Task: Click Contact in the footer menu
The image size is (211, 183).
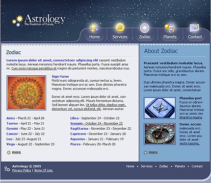Action: 197,166
